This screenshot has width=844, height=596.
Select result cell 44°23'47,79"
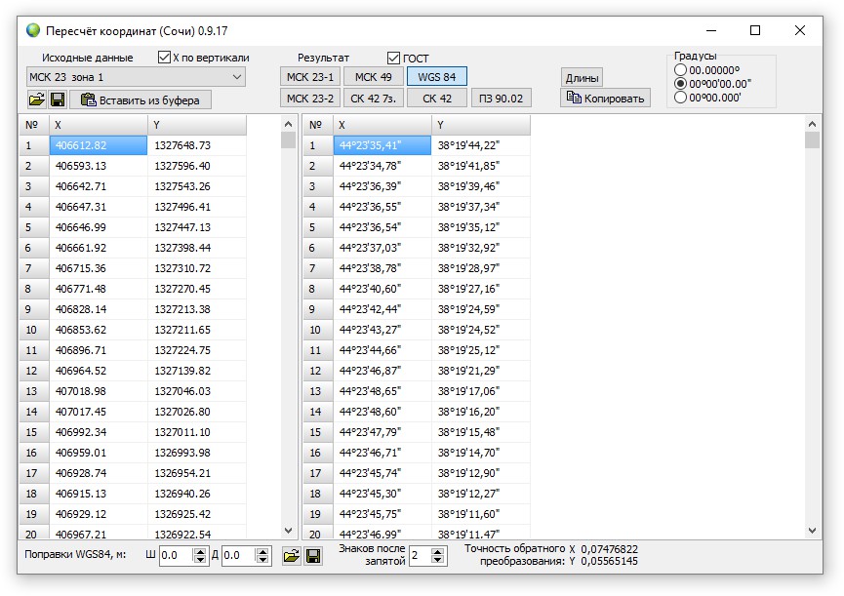coord(382,432)
